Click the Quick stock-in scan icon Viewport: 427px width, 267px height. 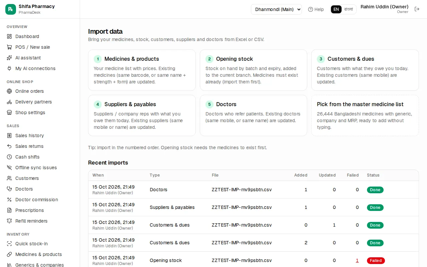pyautogui.click(x=9, y=244)
